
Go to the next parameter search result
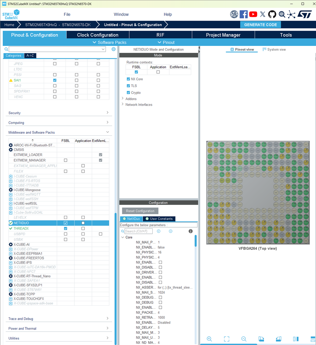coord(171,231)
